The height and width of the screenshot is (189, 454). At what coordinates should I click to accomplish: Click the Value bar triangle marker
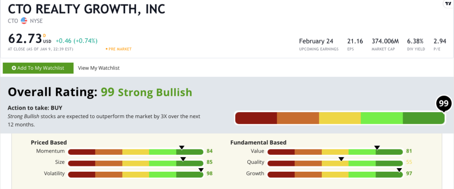[377, 148]
